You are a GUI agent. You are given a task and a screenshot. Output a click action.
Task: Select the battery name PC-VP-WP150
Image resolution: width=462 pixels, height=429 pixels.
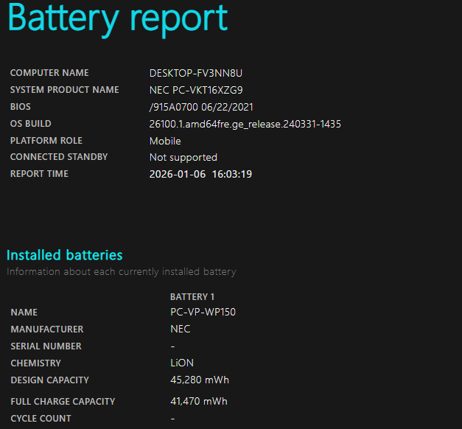[203, 312]
